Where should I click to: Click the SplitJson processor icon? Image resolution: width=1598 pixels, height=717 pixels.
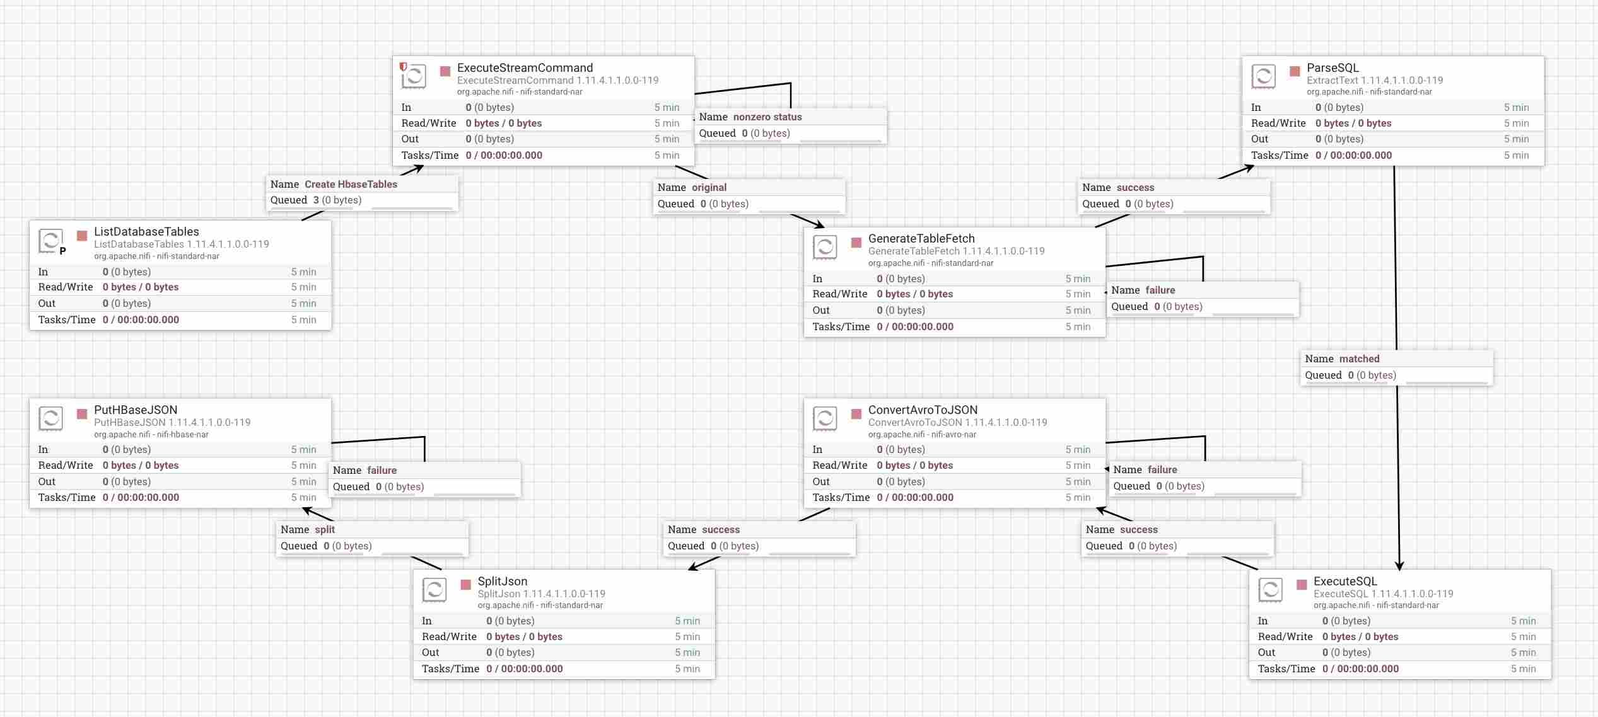434,590
